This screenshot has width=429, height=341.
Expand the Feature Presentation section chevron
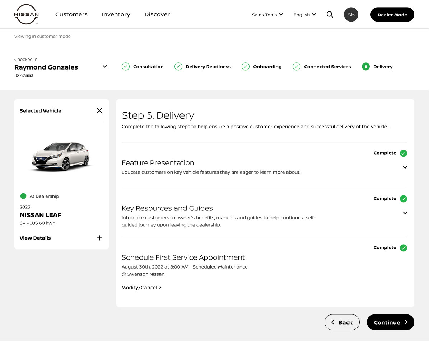pyautogui.click(x=405, y=167)
